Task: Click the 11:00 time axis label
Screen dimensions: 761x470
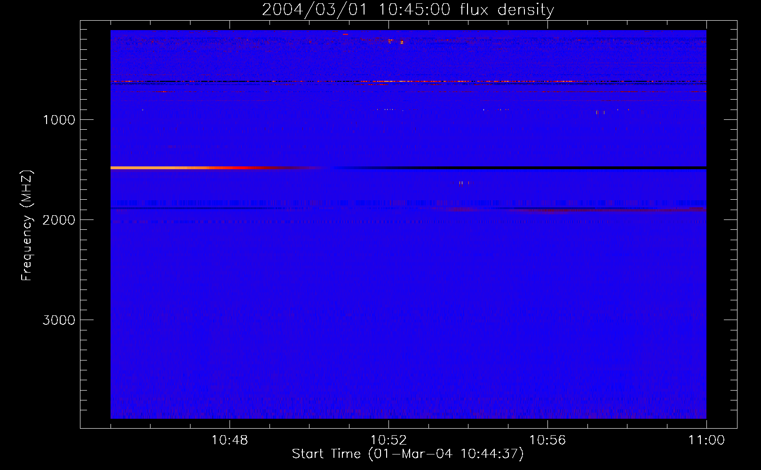Action: point(706,440)
